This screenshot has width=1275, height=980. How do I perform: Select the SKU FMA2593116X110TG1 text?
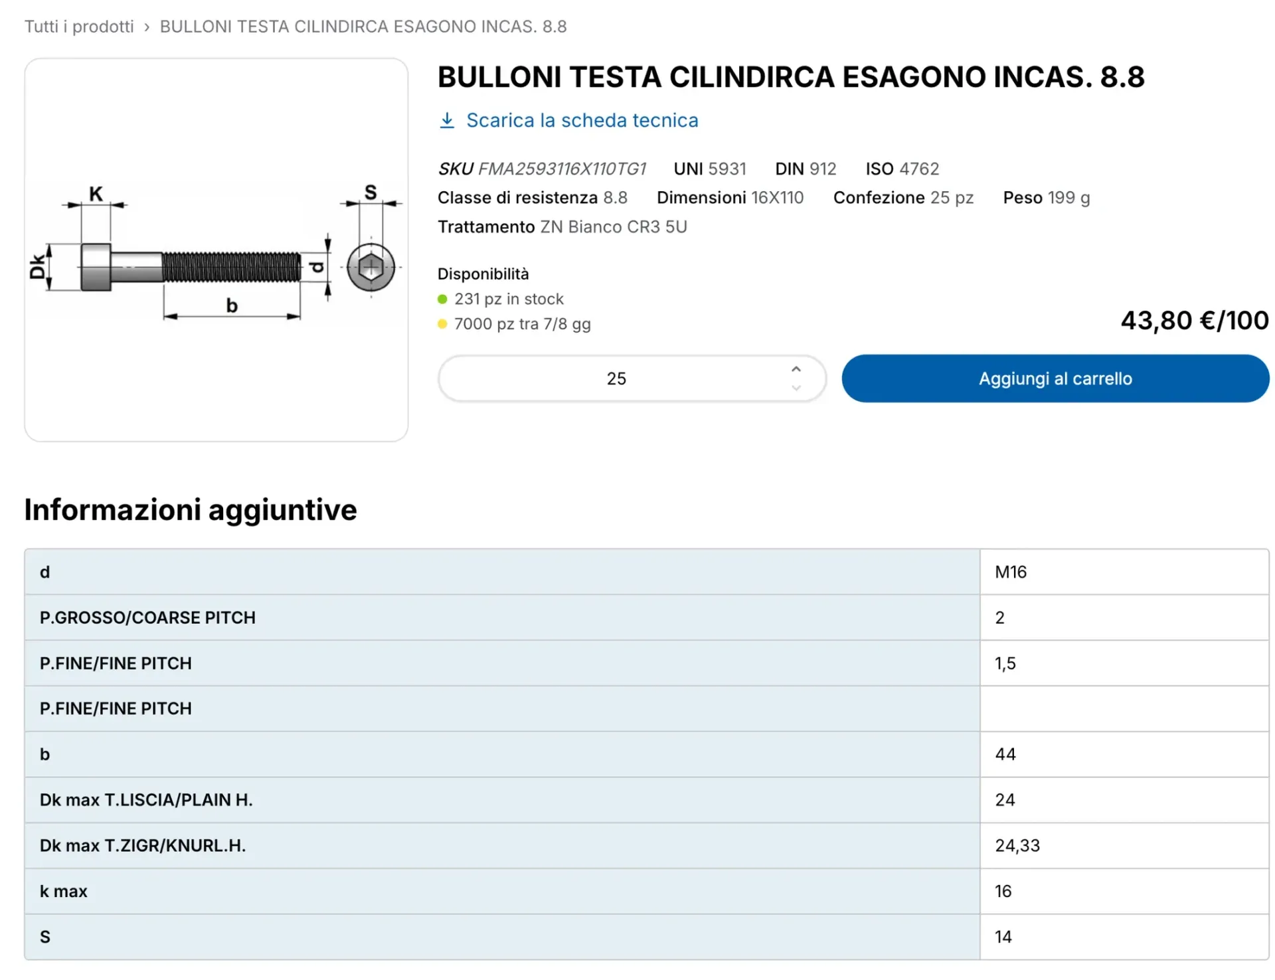click(542, 169)
